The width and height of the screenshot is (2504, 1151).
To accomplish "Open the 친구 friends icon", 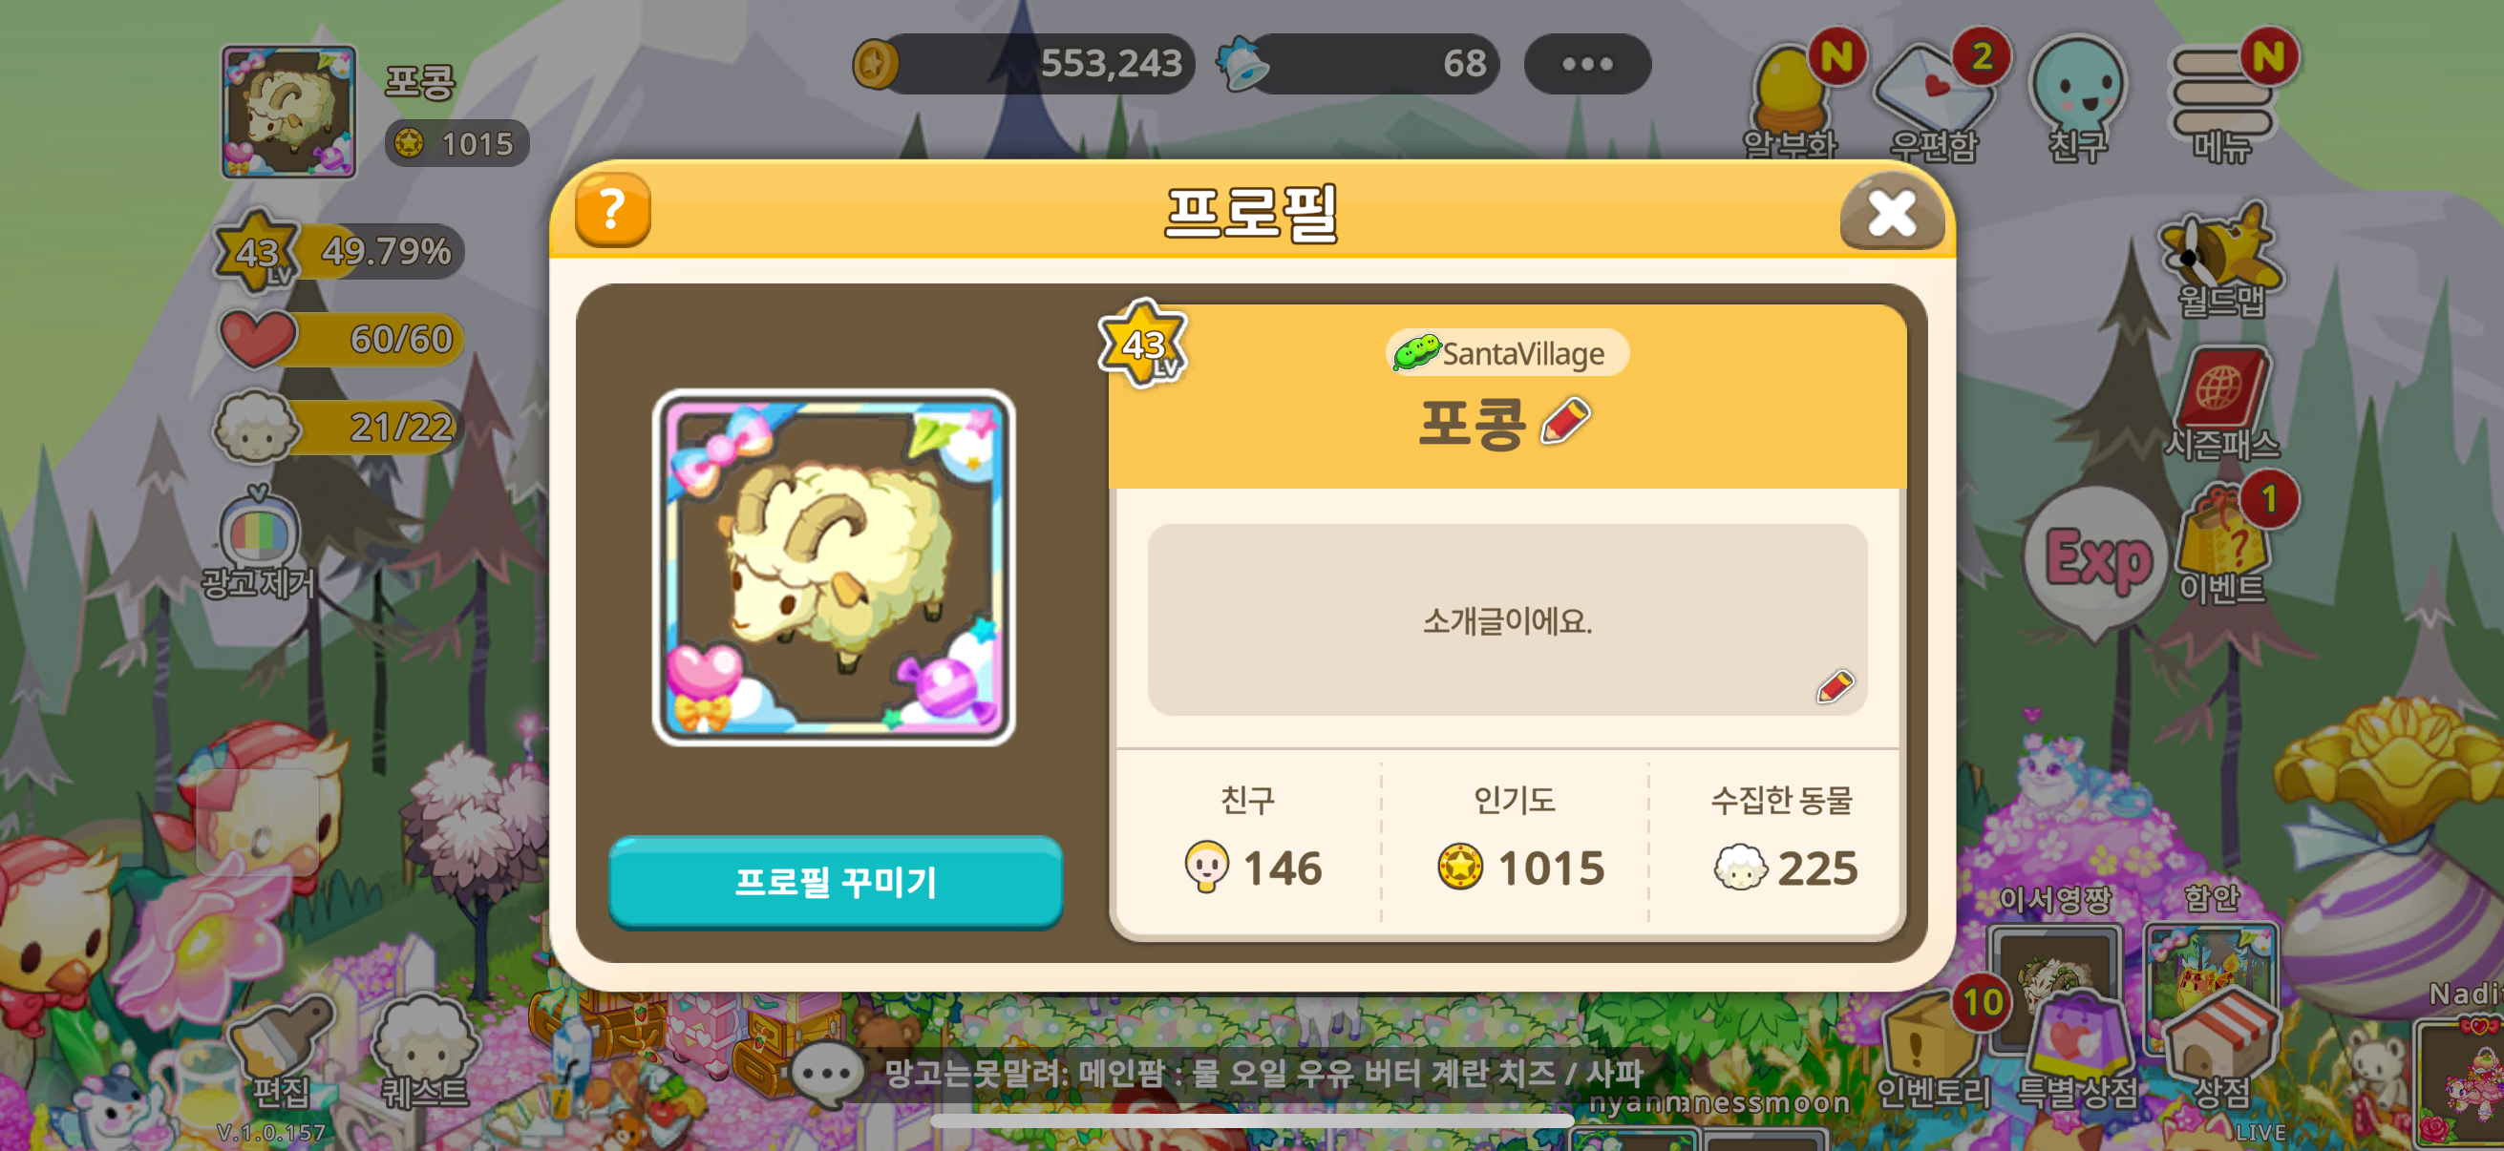I will (x=2078, y=97).
